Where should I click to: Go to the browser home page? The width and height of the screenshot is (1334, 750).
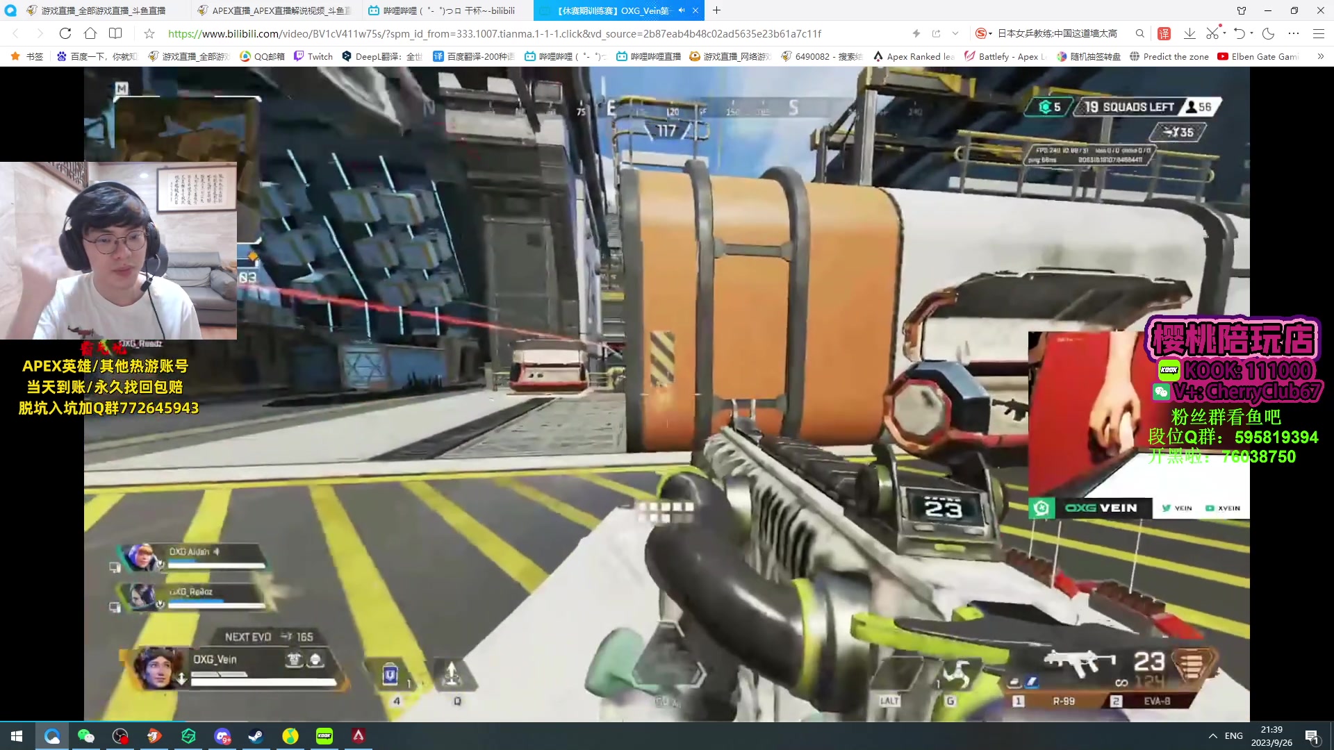(x=90, y=33)
